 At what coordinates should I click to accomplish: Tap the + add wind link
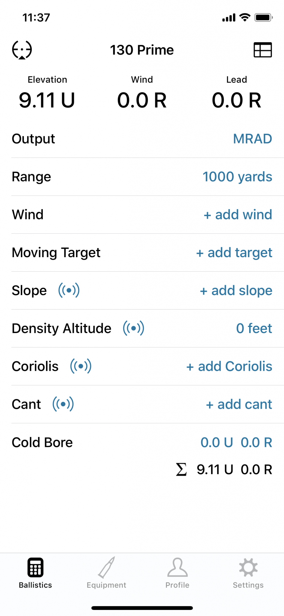[x=238, y=215]
